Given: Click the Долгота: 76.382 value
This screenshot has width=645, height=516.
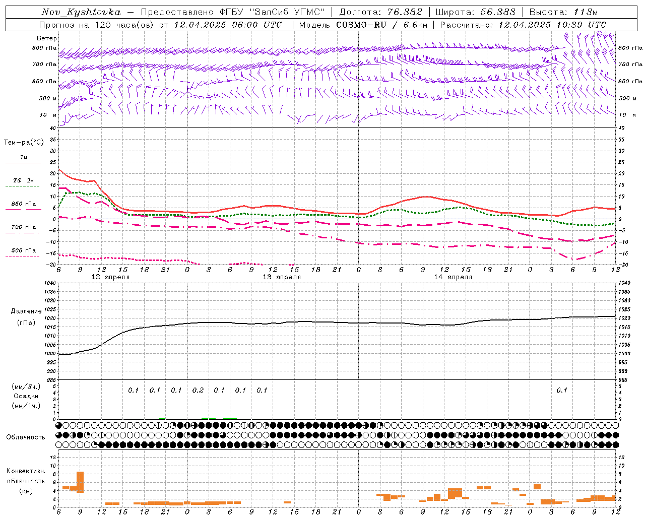Looking at the screenshot, I should [380, 12].
